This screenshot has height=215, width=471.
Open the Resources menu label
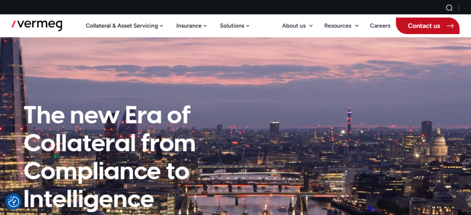click(338, 26)
